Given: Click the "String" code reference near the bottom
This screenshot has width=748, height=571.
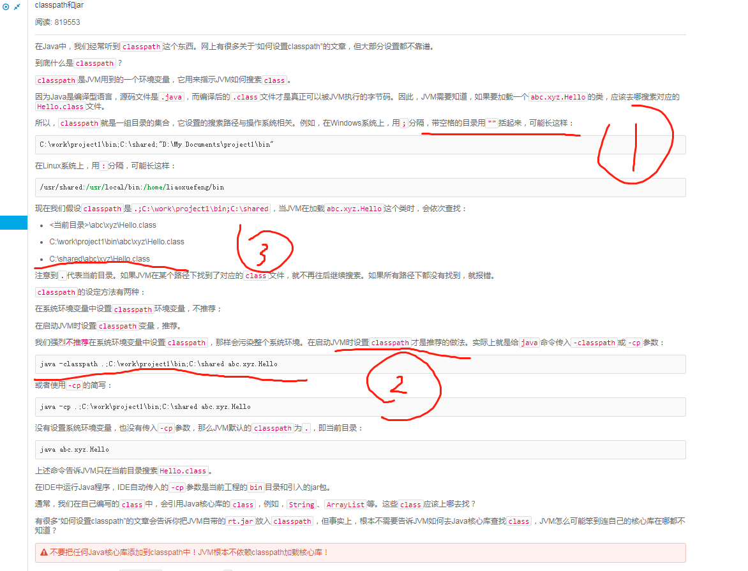Looking at the screenshot, I should (x=301, y=504).
